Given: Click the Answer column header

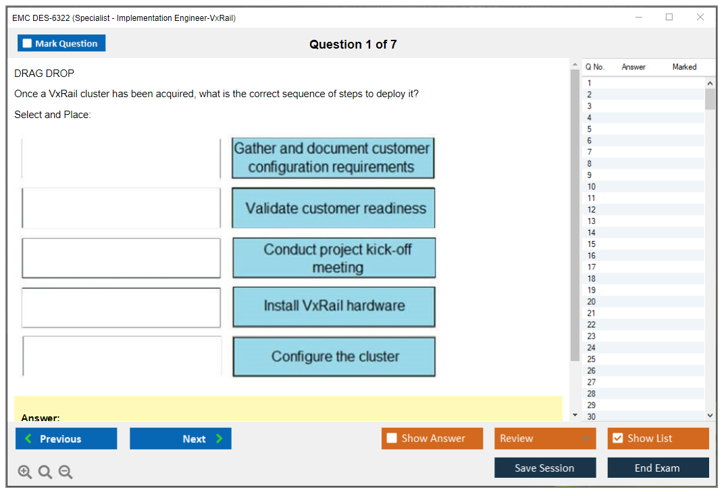Looking at the screenshot, I should pos(633,67).
